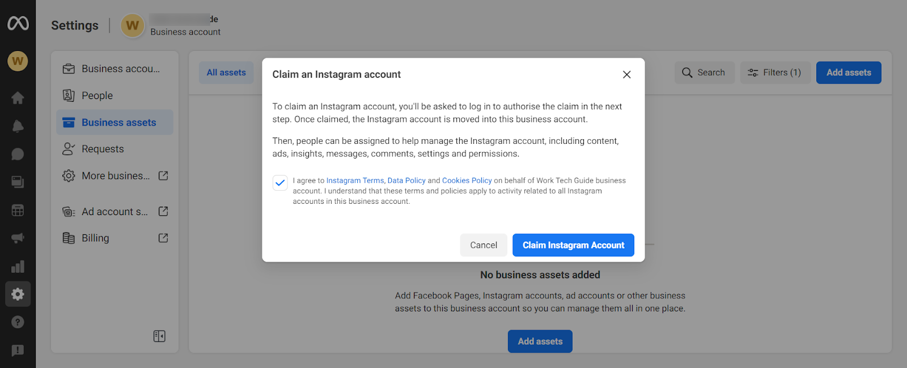Open the report a problem icon
Viewport: 907px width, 368px height.
point(18,350)
